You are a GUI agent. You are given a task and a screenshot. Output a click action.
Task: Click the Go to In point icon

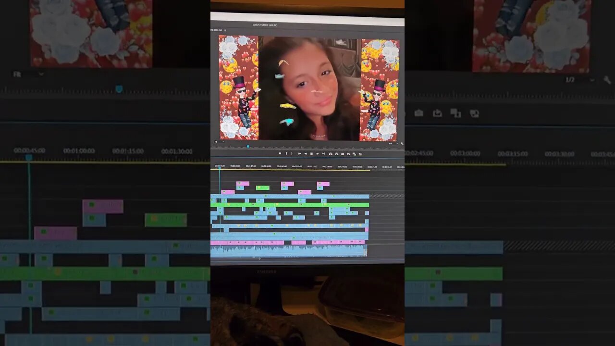point(300,154)
